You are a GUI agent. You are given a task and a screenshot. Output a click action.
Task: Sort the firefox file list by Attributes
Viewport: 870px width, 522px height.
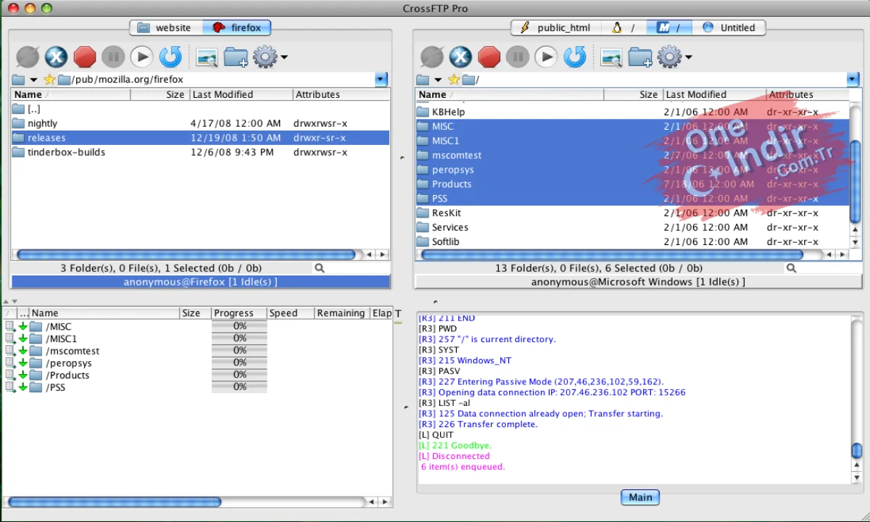click(341, 94)
